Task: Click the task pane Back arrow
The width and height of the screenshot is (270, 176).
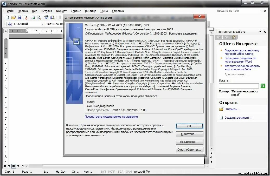Action: [x=219, y=37]
